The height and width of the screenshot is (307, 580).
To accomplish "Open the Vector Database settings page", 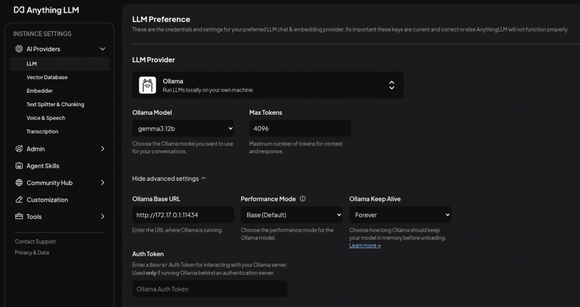I will (x=47, y=77).
